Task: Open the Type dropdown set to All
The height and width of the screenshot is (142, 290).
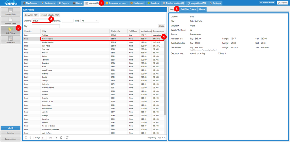Action: [x=90, y=21]
